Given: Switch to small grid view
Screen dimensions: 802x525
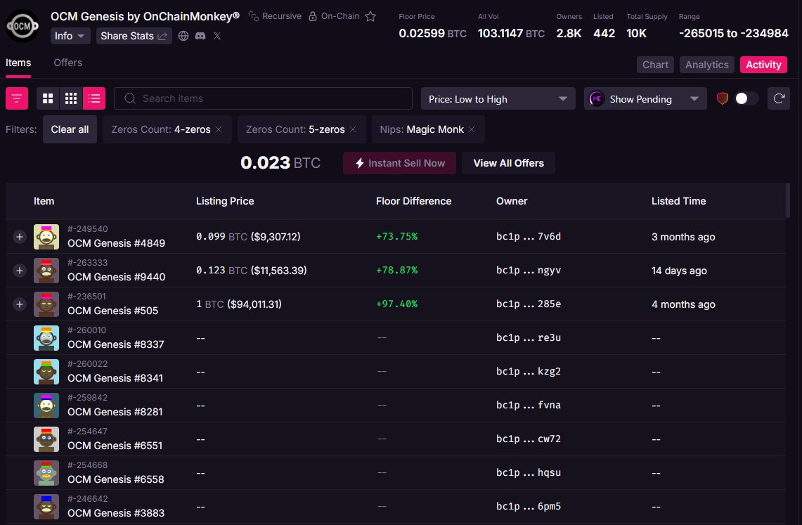Looking at the screenshot, I should click(71, 98).
